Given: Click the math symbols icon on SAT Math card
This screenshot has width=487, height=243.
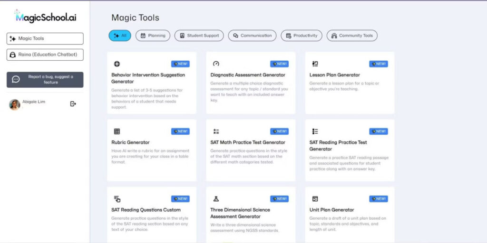Looking at the screenshot, I should 216,131.
